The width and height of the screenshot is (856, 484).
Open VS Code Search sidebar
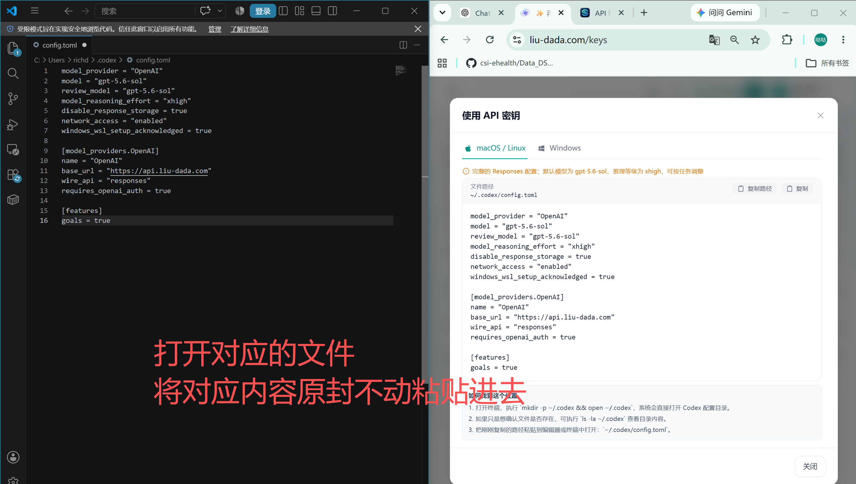13,73
